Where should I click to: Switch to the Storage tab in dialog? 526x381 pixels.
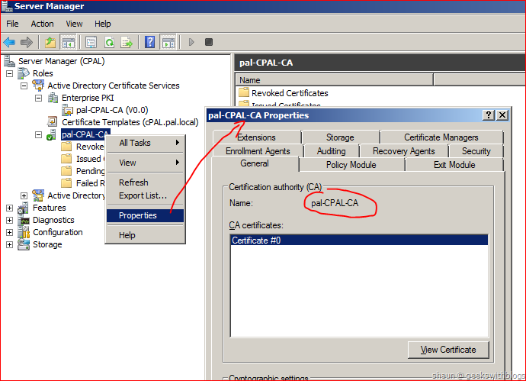(340, 137)
